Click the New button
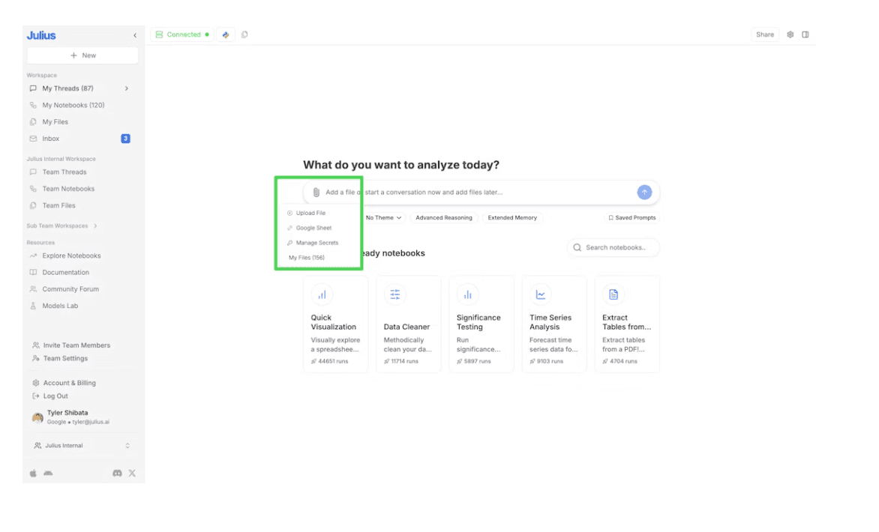Viewport: 879px width, 532px height. click(82, 55)
